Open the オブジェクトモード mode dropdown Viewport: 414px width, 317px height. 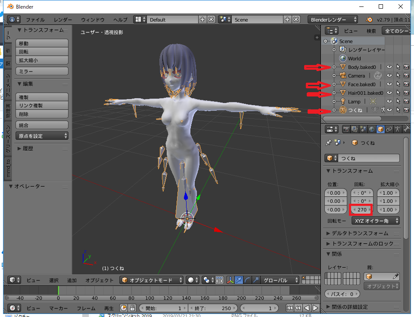152,280
